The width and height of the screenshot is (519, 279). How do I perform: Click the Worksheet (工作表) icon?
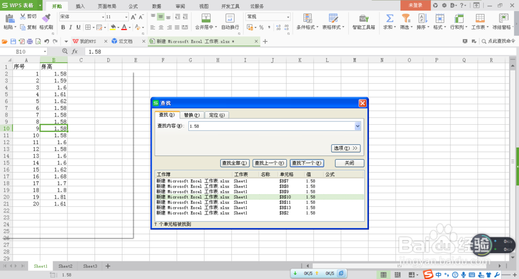coord(480,18)
